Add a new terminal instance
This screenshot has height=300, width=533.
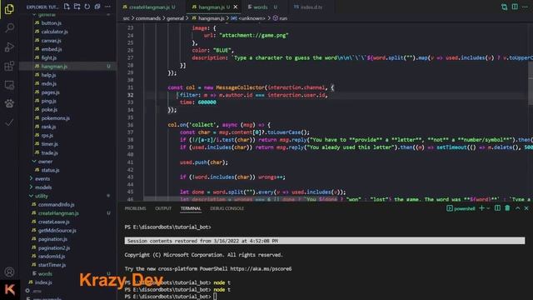click(x=481, y=208)
